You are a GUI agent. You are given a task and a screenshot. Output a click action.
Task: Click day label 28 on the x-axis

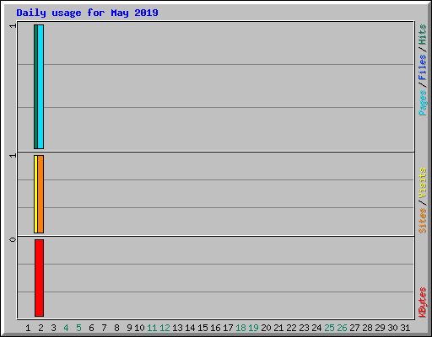367,328
